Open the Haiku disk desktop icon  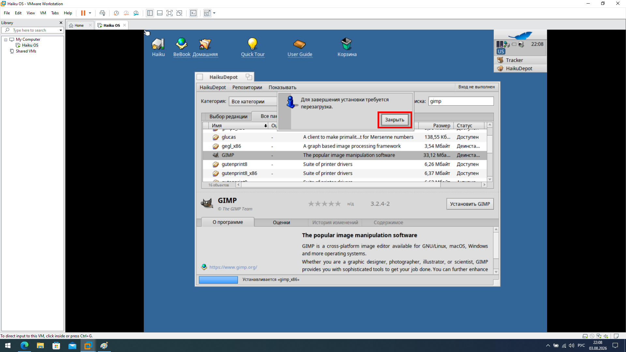(x=158, y=47)
